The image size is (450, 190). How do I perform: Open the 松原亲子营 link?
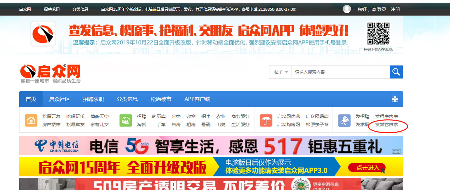(x=317, y=125)
